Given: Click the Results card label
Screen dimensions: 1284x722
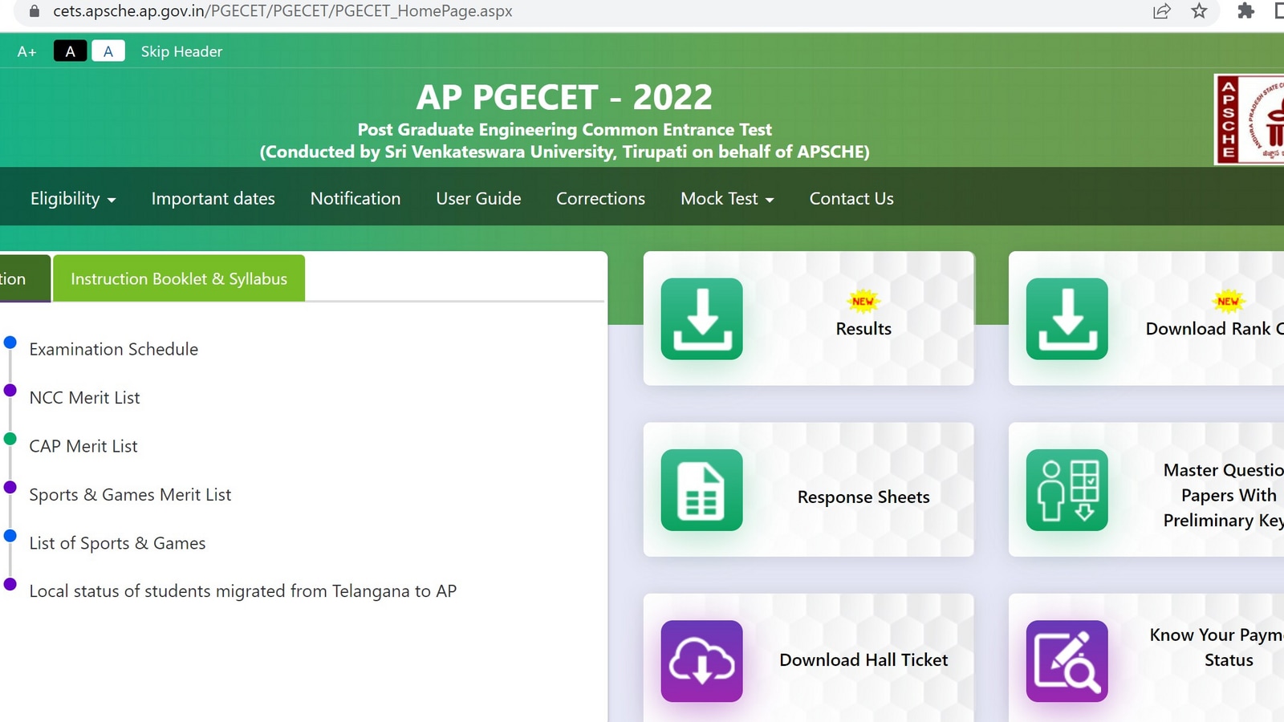Looking at the screenshot, I should coord(863,329).
